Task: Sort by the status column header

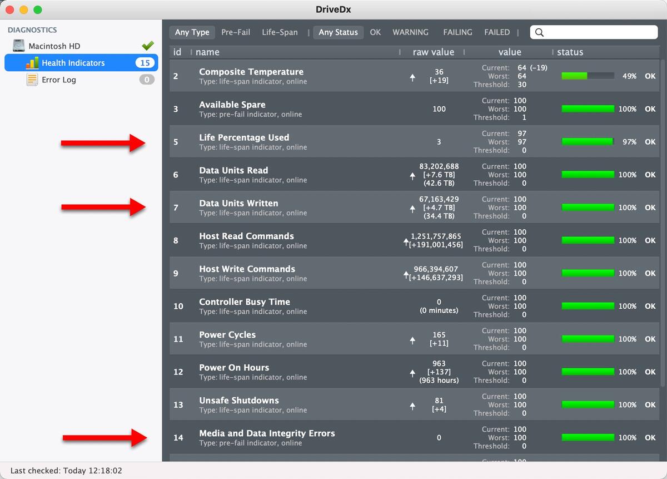Action: pyautogui.click(x=570, y=52)
